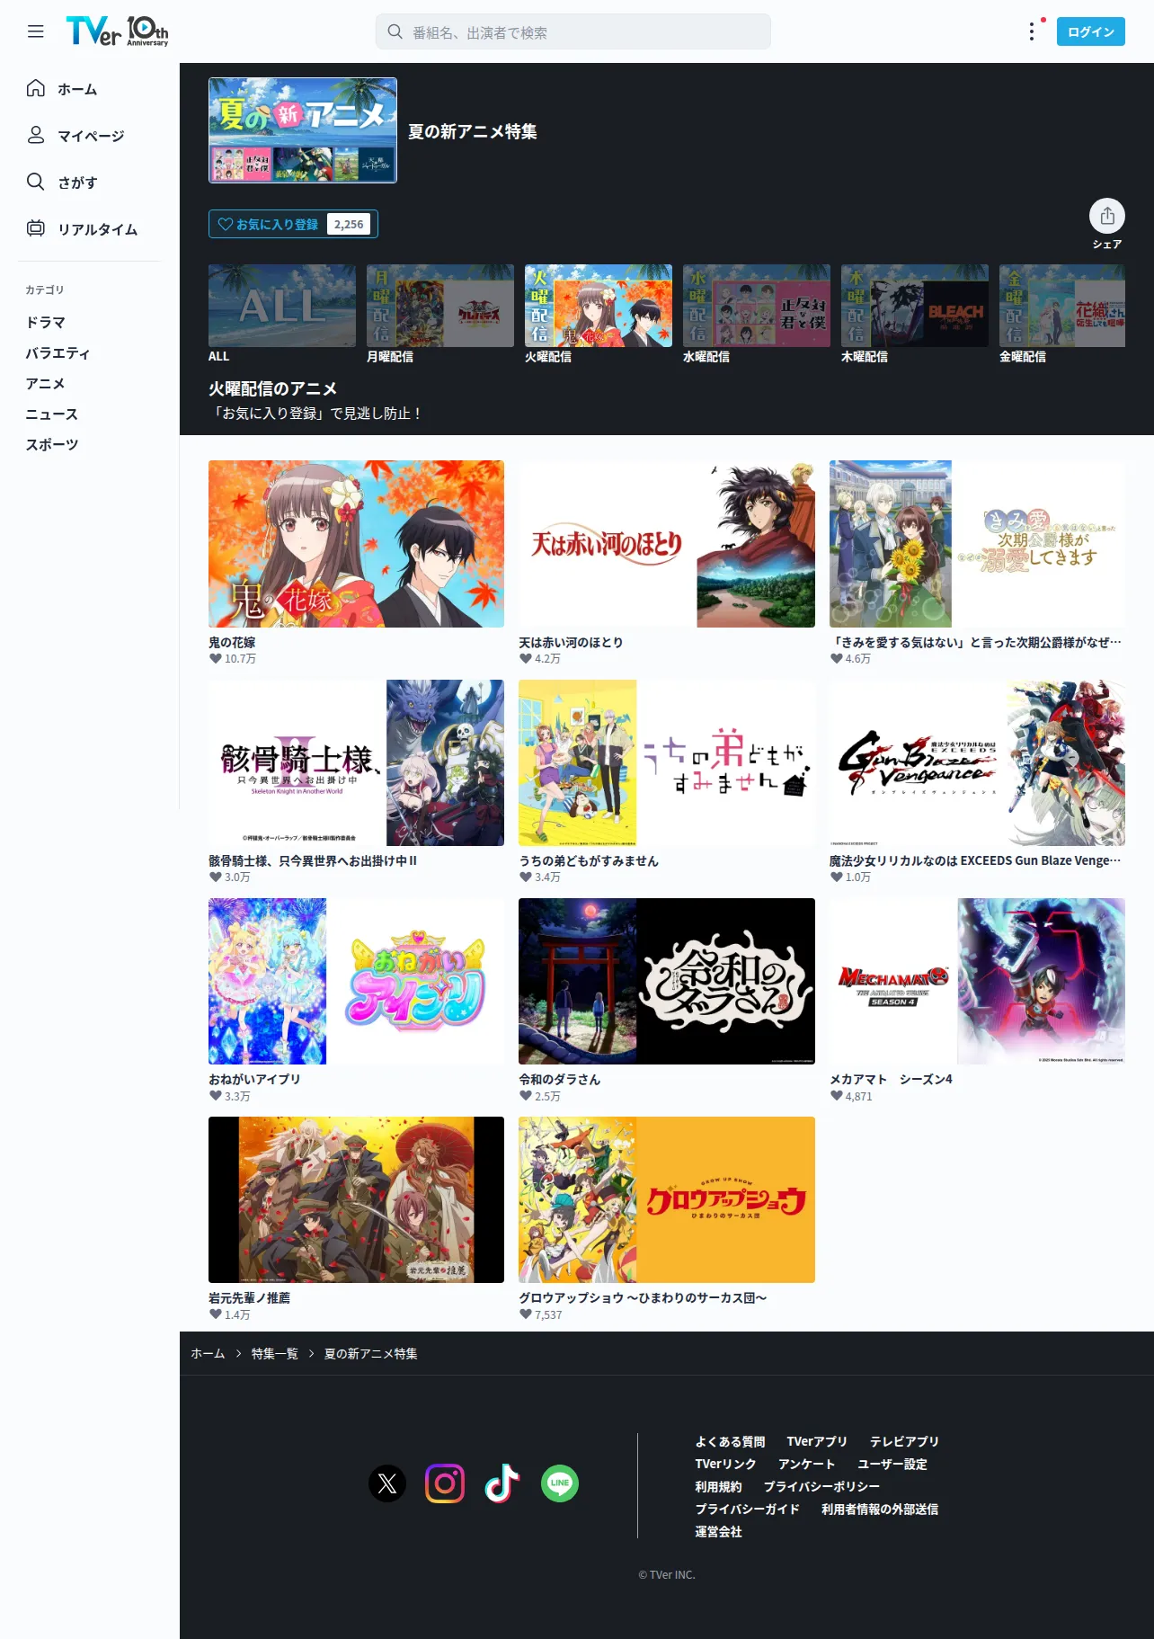Open the X social media icon
This screenshot has height=1639, width=1154.
point(387,1483)
